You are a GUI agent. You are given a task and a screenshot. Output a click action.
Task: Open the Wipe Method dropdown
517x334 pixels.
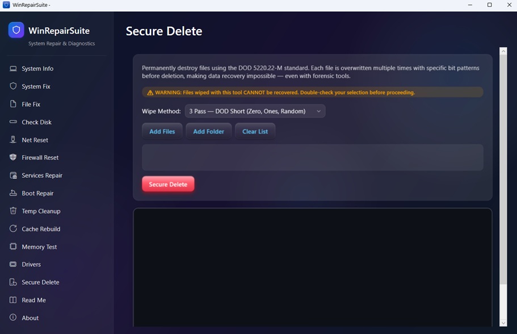(254, 111)
